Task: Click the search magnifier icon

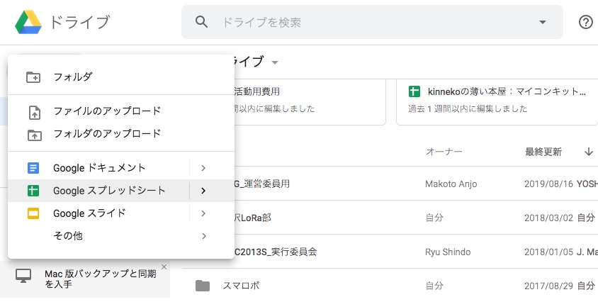Action: pyautogui.click(x=202, y=22)
